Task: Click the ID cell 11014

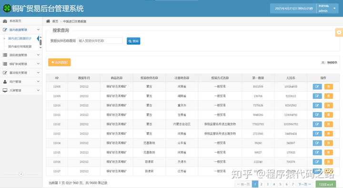Action: pos(57,143)
